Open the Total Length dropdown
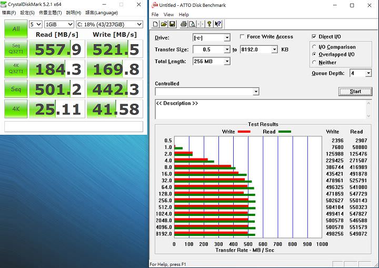This screenshot has width=379, height=268. [x=227, y=62]
